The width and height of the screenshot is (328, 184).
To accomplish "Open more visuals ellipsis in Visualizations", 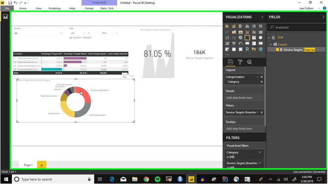I will pos(227,54).
